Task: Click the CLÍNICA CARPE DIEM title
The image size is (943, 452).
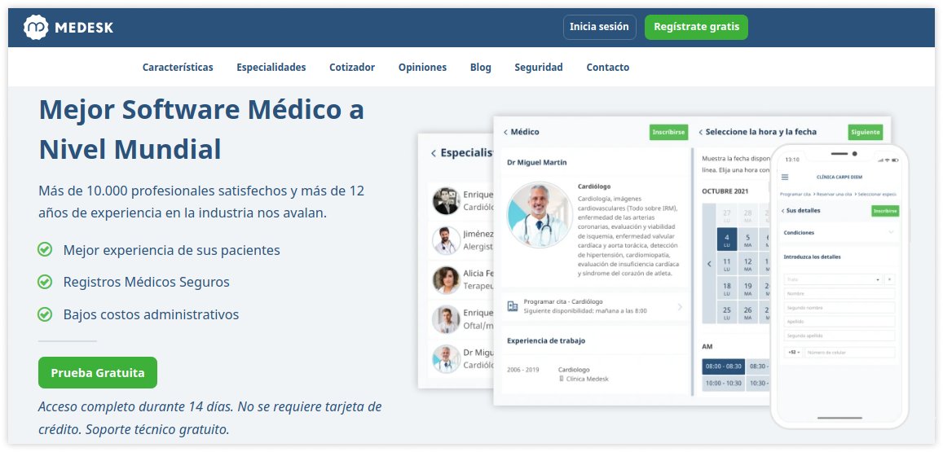Action: [839, 177]
